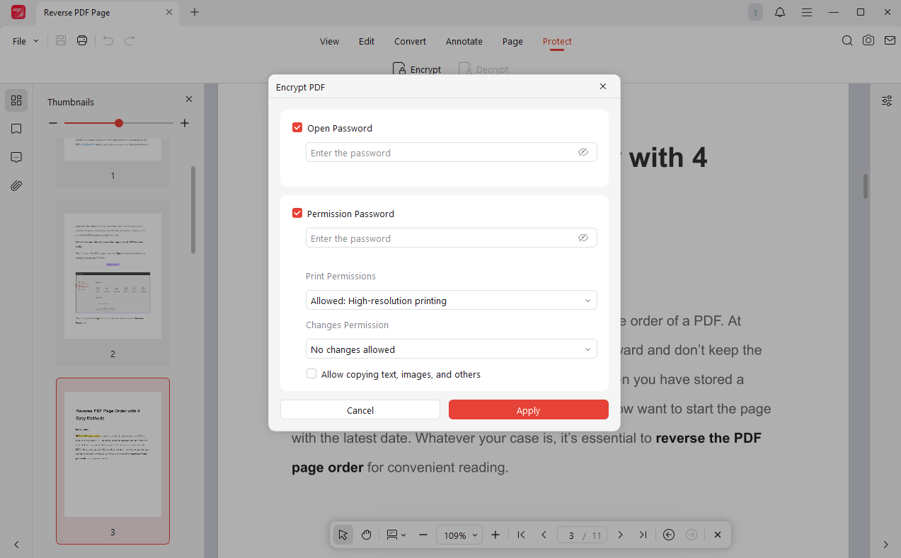Open the notifications bell icon
The width and height of the screenshot is (901, 558).
(780, 12)
